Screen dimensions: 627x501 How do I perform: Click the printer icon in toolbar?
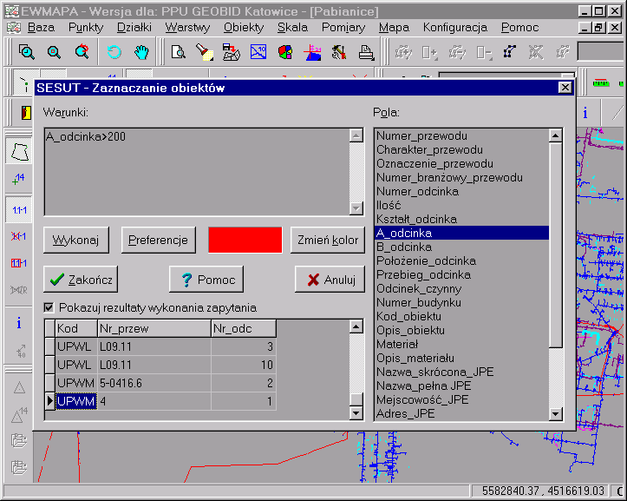point(366,52)
